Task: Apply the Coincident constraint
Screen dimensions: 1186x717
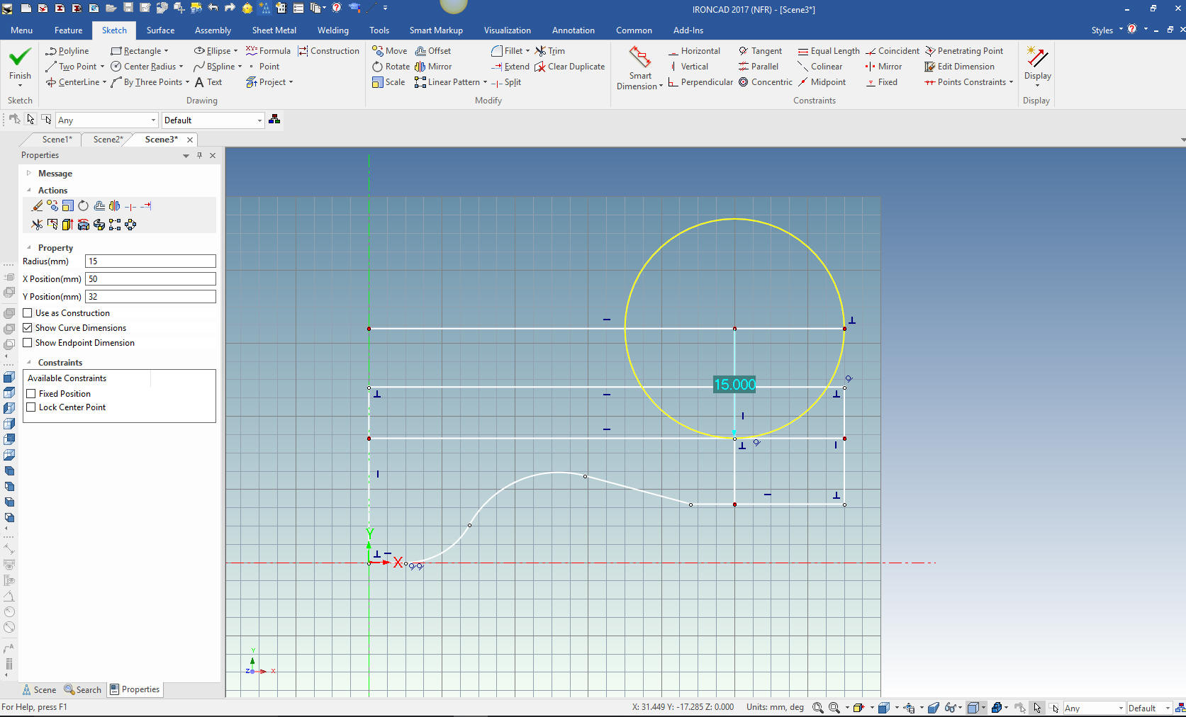Action: point(892,51)
